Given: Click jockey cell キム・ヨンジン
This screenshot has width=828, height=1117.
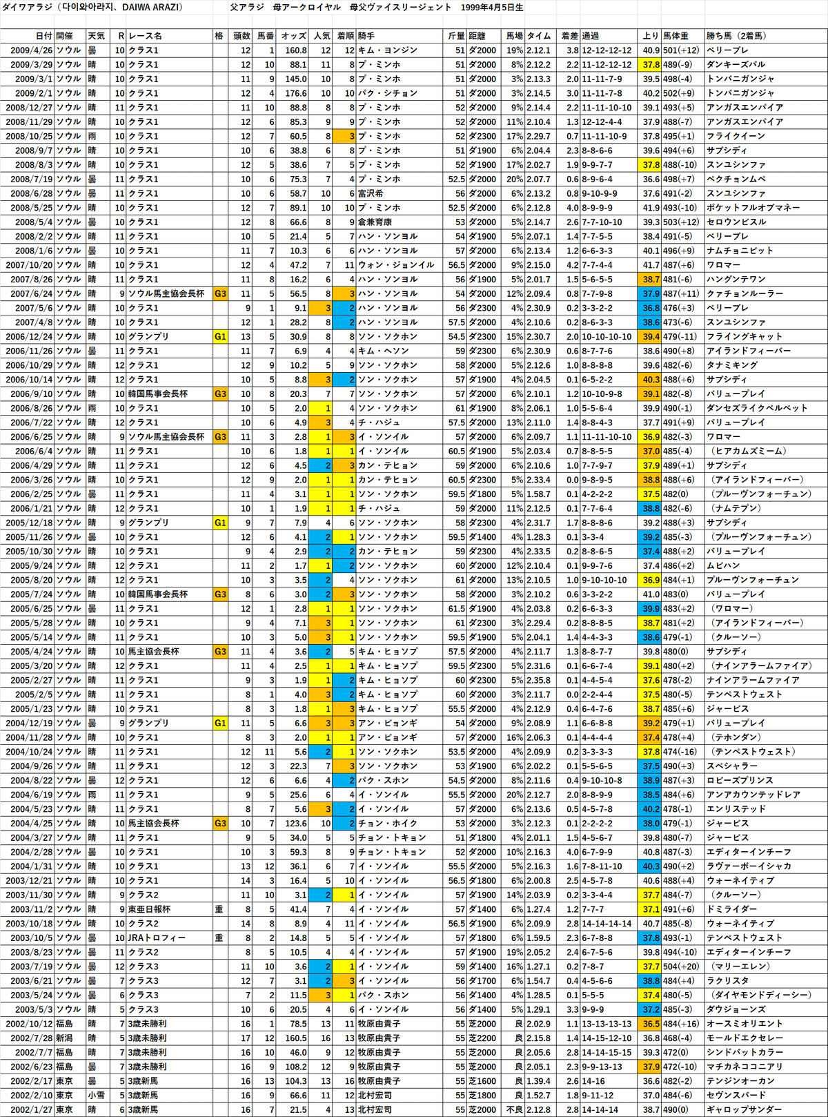Looking at the screenshot, I should (x=387, y=50).
